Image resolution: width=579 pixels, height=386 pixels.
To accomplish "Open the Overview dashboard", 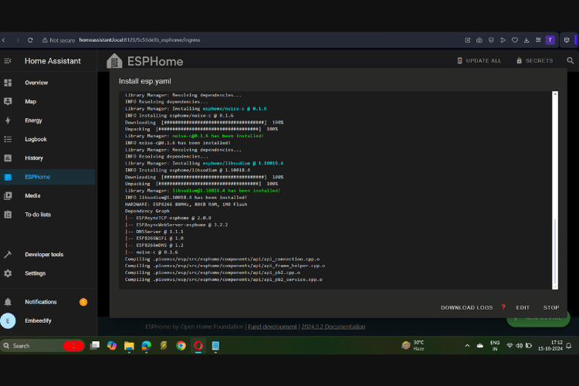I will click(x=36, y=83).
